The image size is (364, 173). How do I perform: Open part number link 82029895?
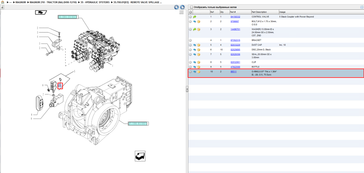[236, 50]
